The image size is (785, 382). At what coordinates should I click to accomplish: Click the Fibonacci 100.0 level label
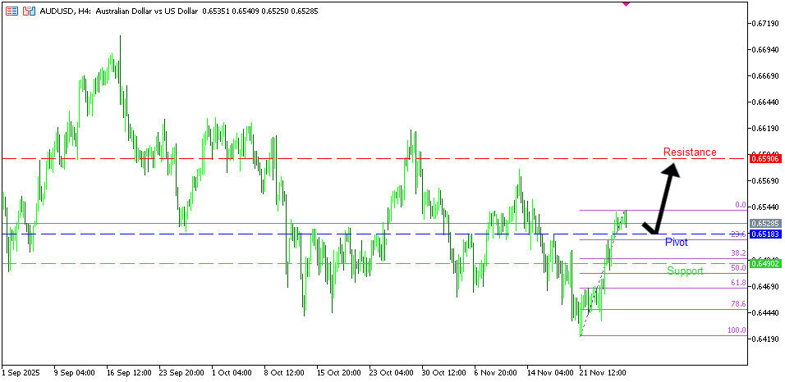pos(736,330)
